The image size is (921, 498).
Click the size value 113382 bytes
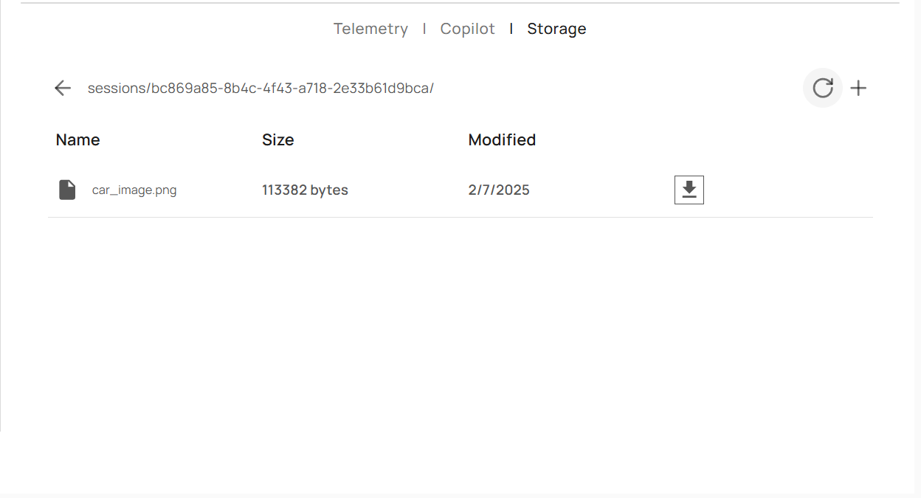(305, 190)
